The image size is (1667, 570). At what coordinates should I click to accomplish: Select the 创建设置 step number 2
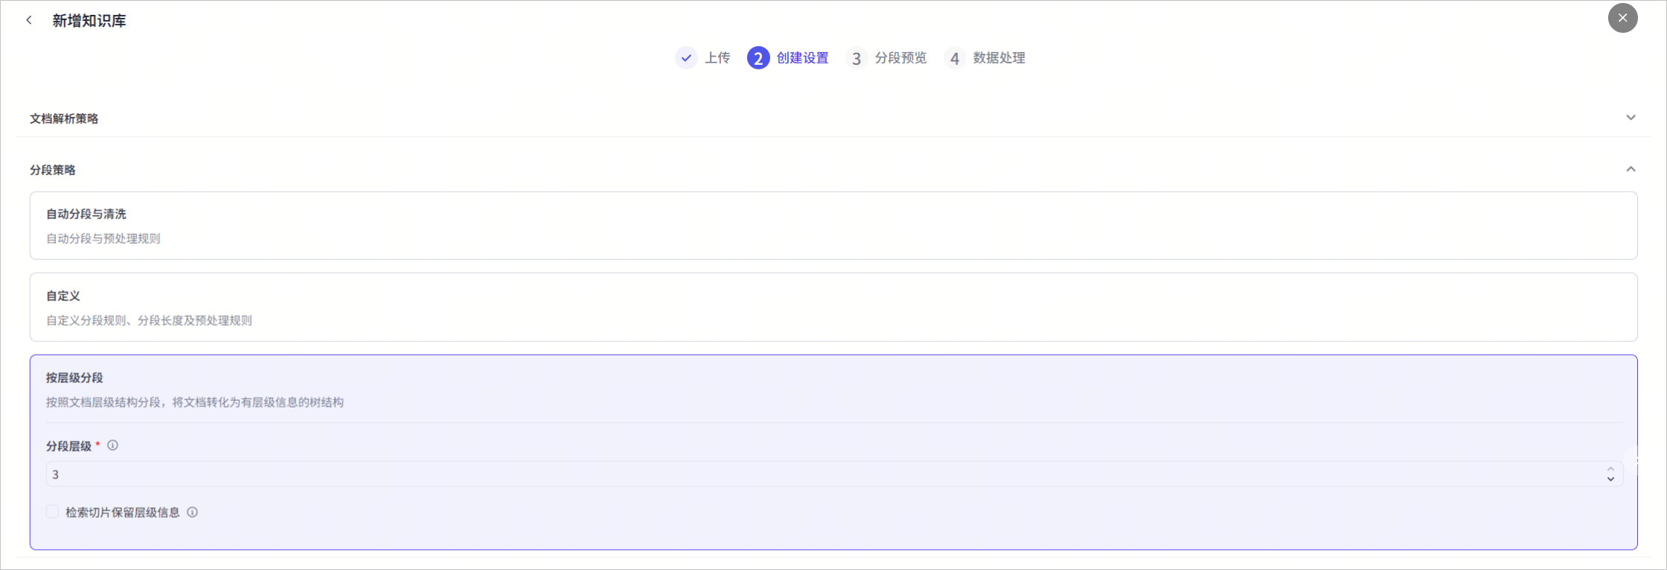758,57
